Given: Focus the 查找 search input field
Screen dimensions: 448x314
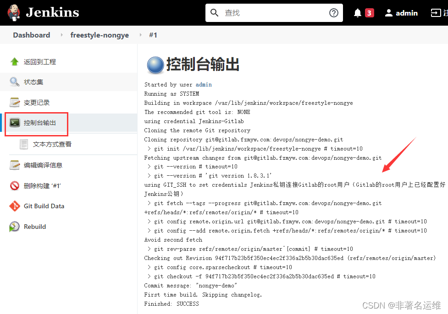Looking at the screenshot, I should [x=274, y=13].
